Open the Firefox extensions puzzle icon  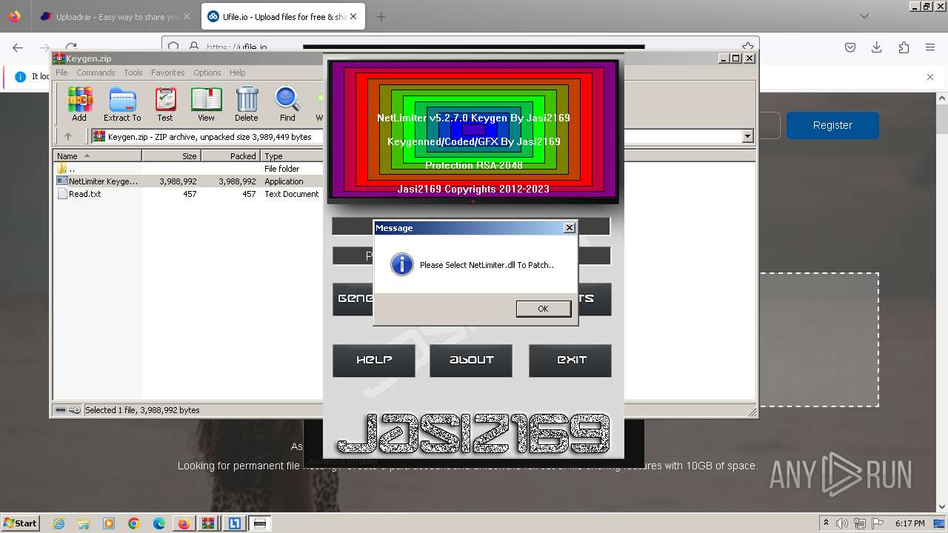(x=904, y=47)
